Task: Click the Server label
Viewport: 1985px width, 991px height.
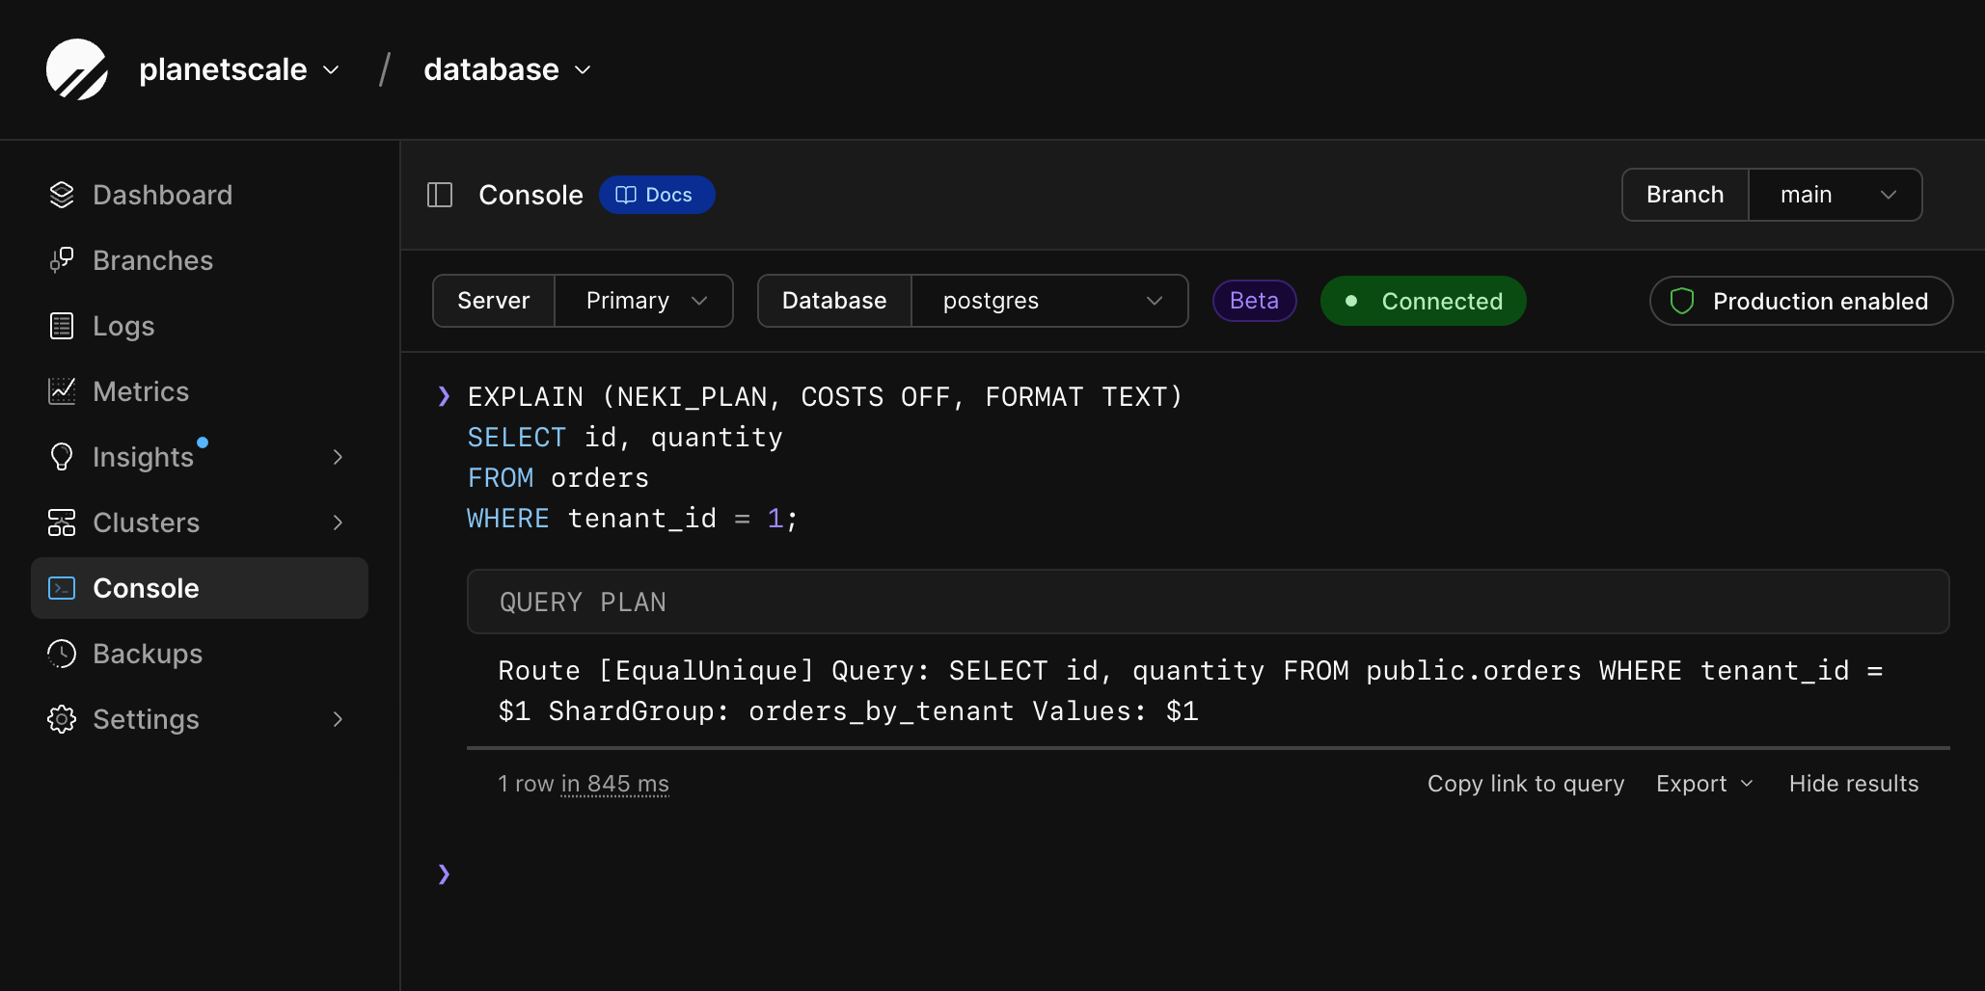Action: click(x=493, y=301)
